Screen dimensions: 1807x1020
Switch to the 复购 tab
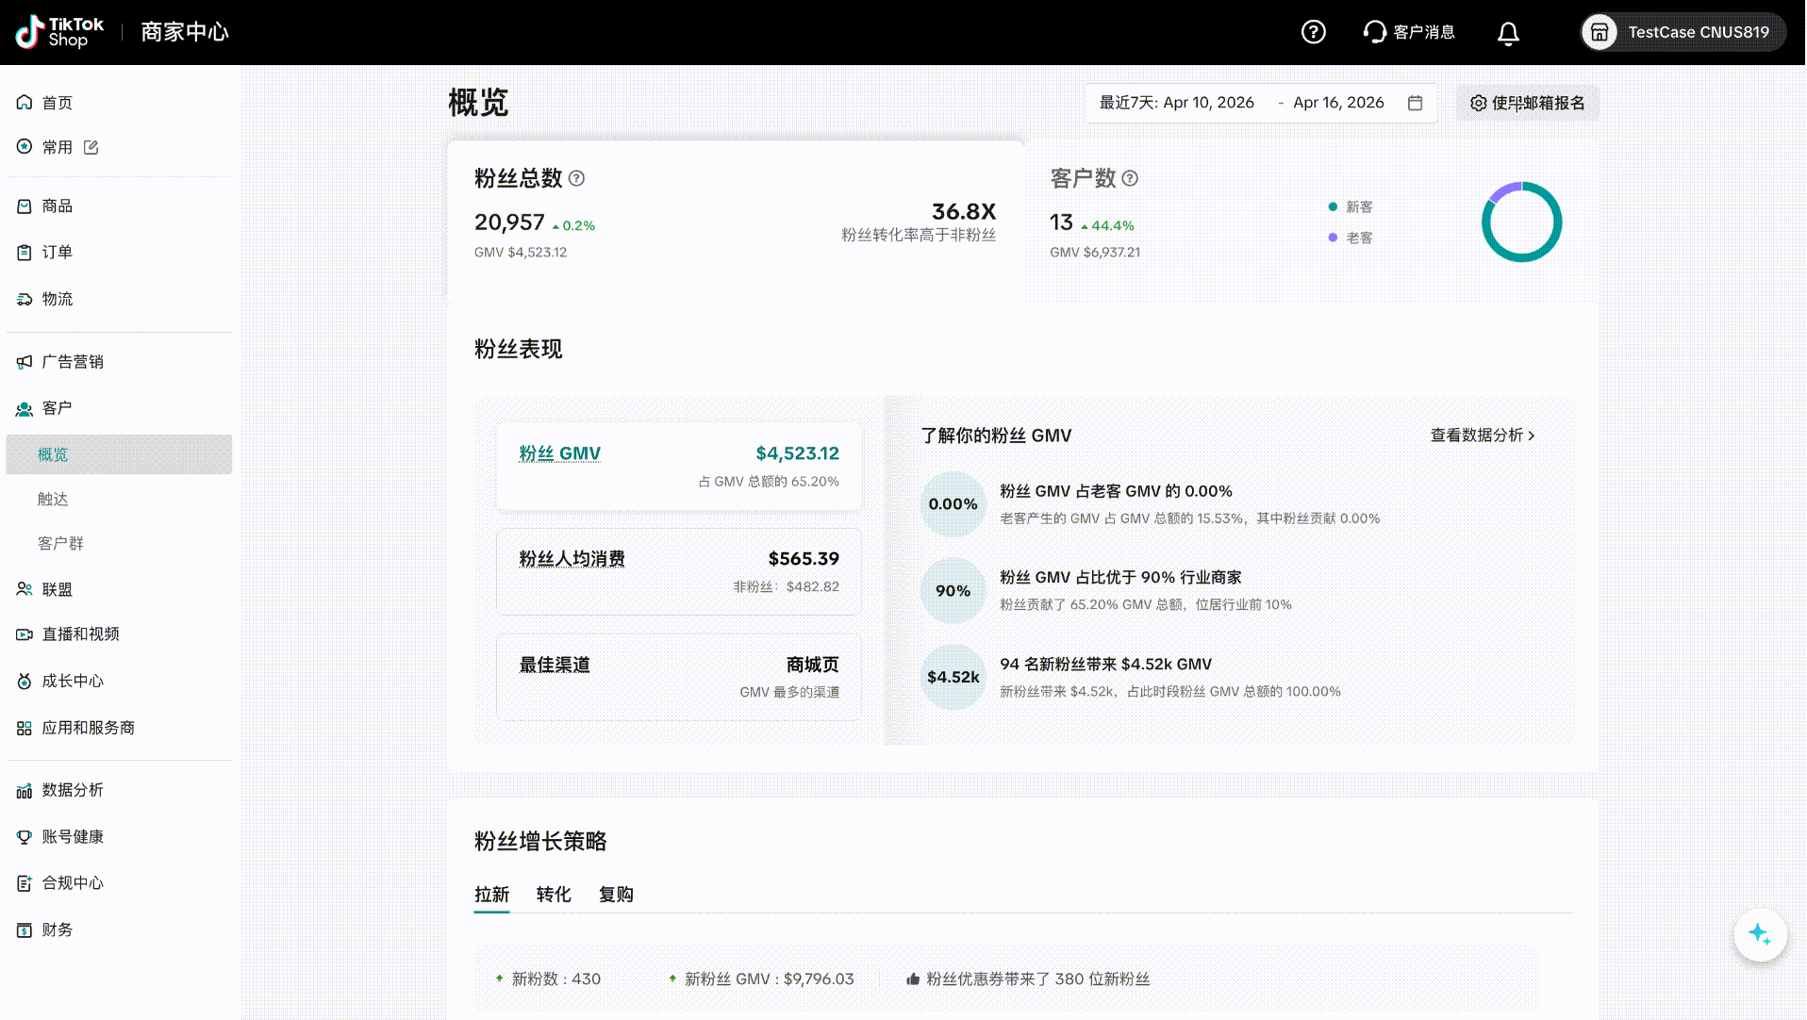(x=616, y=895)
